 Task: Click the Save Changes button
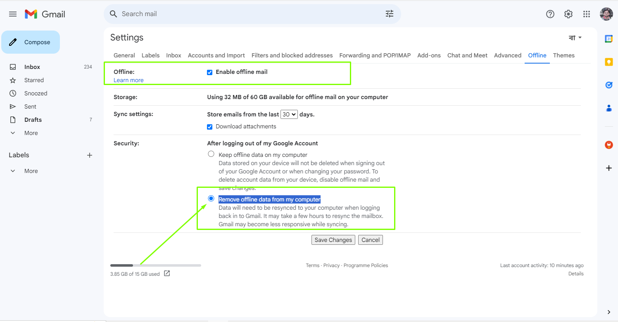(333, 240)
